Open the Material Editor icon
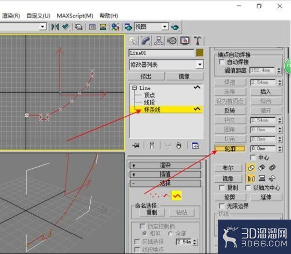 pos(115,27)
